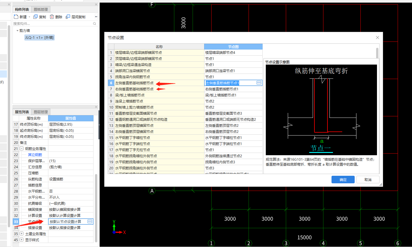412x247 pixels.
Task: Click property value (一级抗震)
Action: [71, 204]
